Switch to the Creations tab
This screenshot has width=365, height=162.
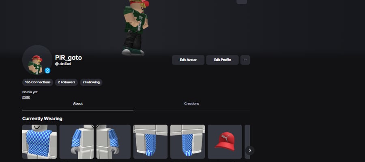(x=191, y=104)
